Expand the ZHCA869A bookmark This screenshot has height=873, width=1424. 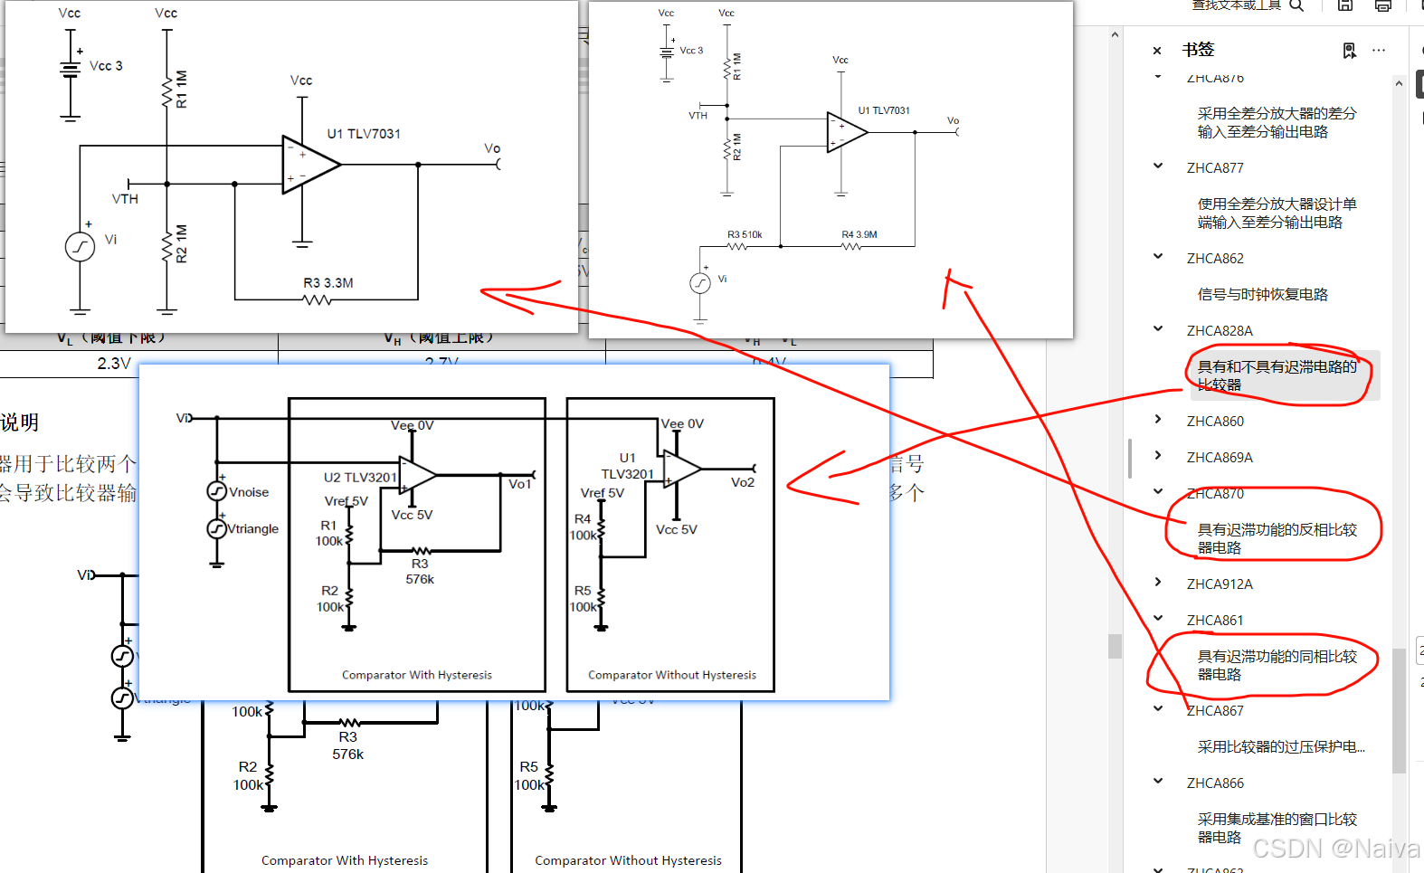click(x=1158, y=456)
